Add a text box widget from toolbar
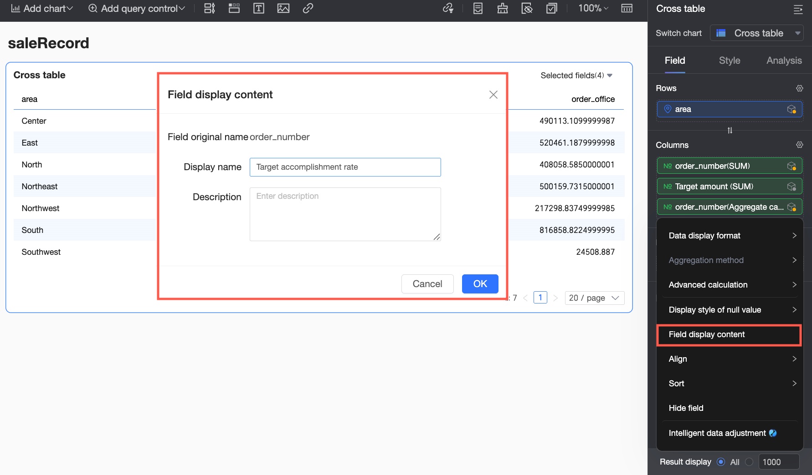This screenshot has height=475, width=812. 259,8
